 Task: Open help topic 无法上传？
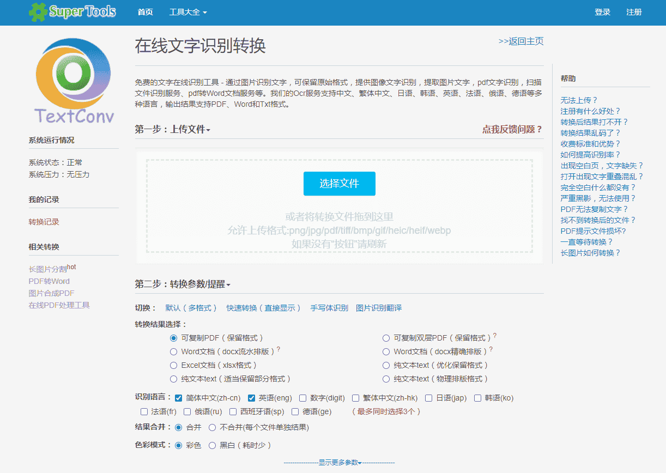[x=579, y=100]
